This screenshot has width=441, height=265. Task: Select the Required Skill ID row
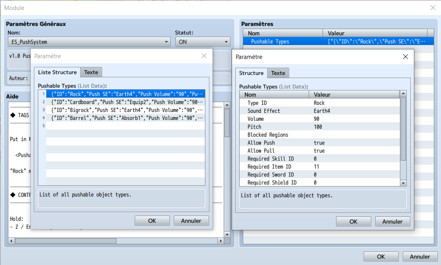319,159
